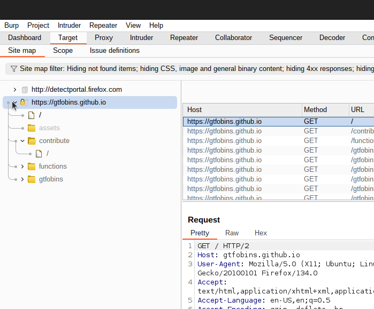The width and height of the screenshot is (374, 309).
Task: Open the Project menu
Action: pyautogui.click(x=38, y=26)
